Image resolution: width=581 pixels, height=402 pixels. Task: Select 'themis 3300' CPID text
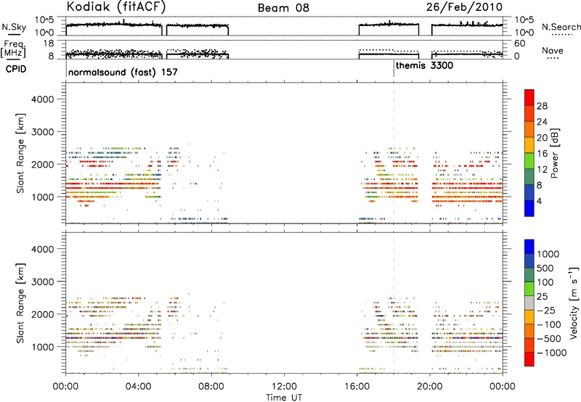coord(424,65)
